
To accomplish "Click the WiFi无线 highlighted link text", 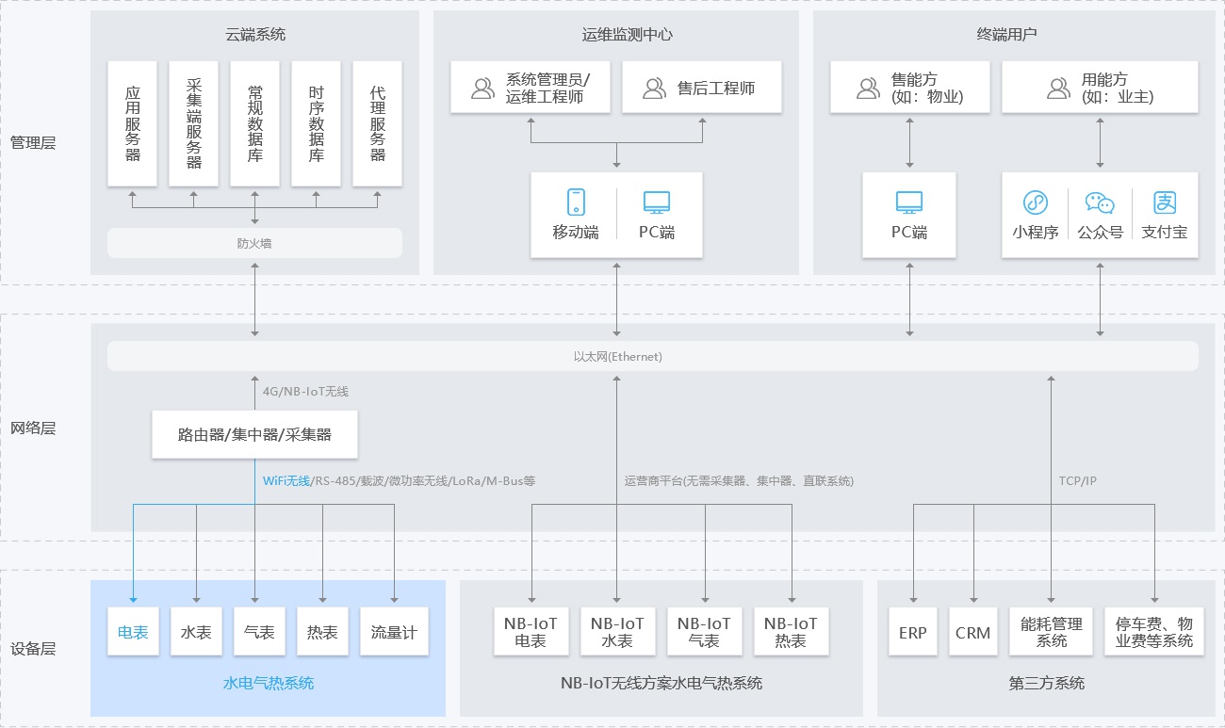I will click(286, 480).
